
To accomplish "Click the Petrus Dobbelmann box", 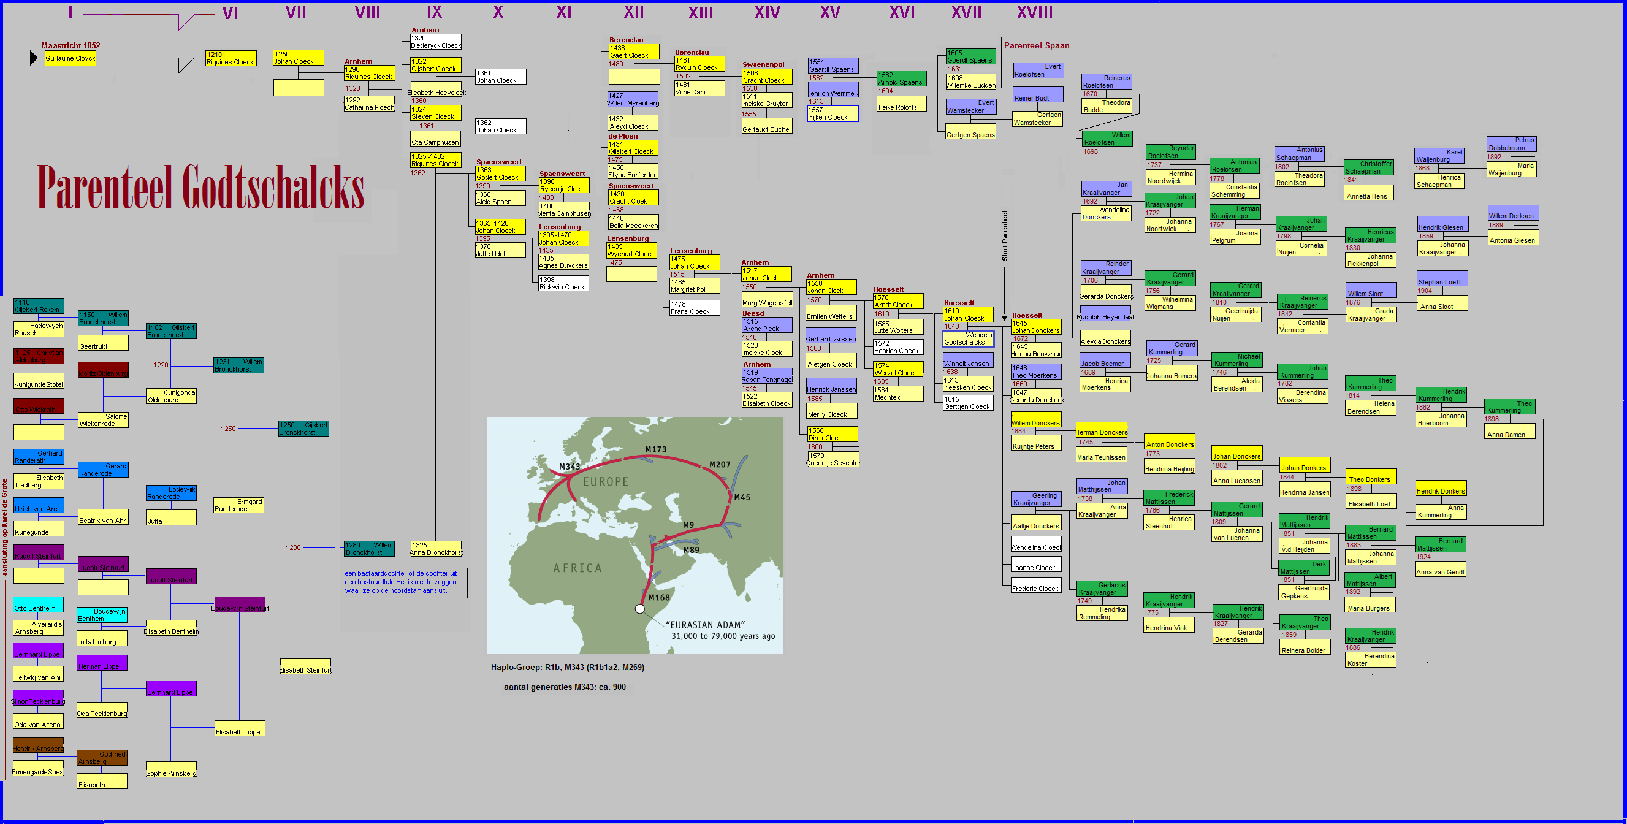I will pos(1511,145).
